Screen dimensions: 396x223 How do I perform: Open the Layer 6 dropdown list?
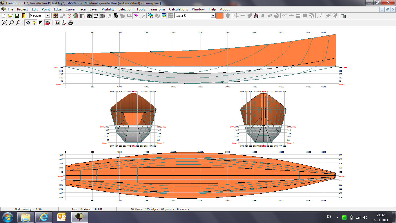[213, 16]
